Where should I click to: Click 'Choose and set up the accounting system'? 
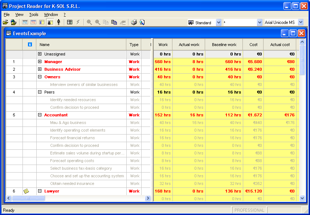click(87, 176)
